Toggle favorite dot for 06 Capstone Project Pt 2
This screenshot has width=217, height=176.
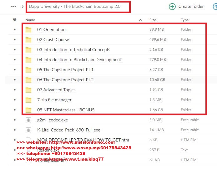(15, 80)
